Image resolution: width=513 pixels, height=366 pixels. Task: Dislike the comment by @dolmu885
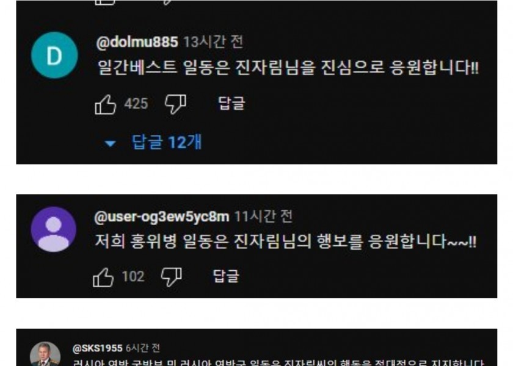point(175,104)
